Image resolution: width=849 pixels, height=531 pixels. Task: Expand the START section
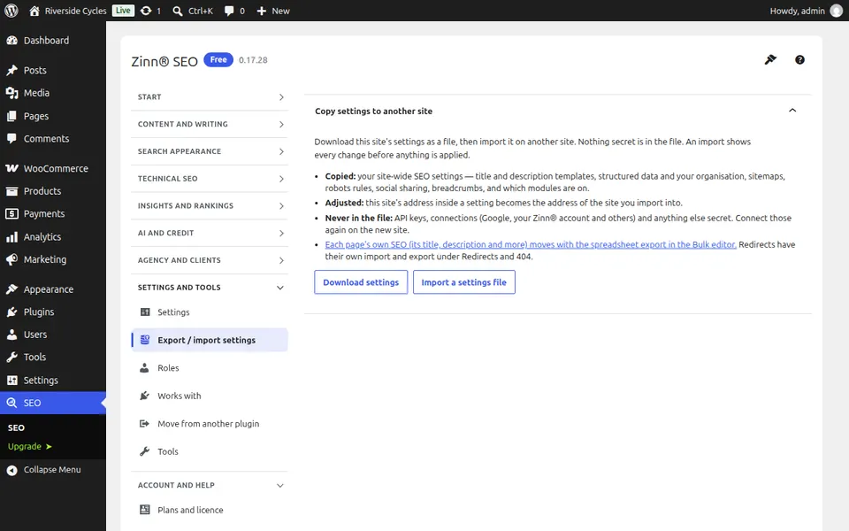pyautogui.click(x=210, y=97)
